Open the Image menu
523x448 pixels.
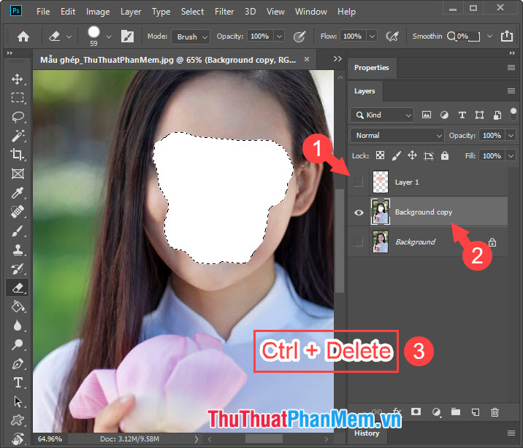coord(98,12)
